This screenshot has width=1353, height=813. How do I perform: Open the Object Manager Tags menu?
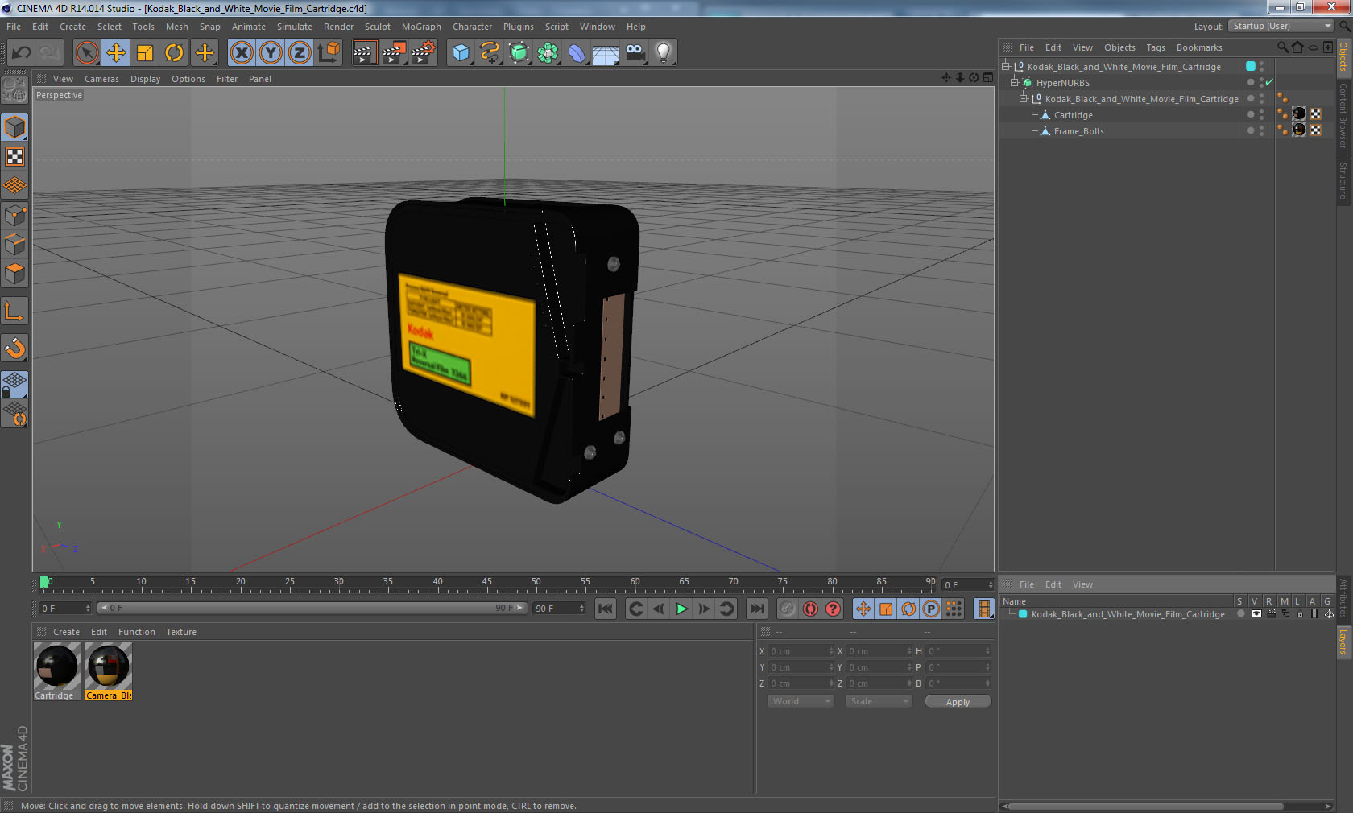coord(1156,47)
